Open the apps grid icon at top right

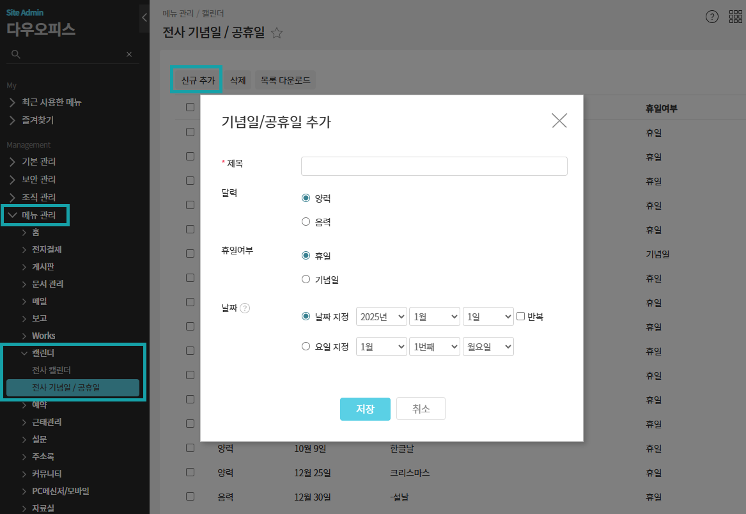tap(735, 17)
